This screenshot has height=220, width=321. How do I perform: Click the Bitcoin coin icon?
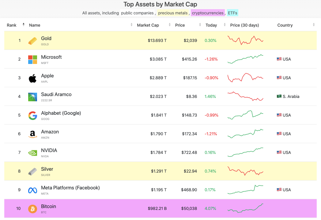coord(32,209)
